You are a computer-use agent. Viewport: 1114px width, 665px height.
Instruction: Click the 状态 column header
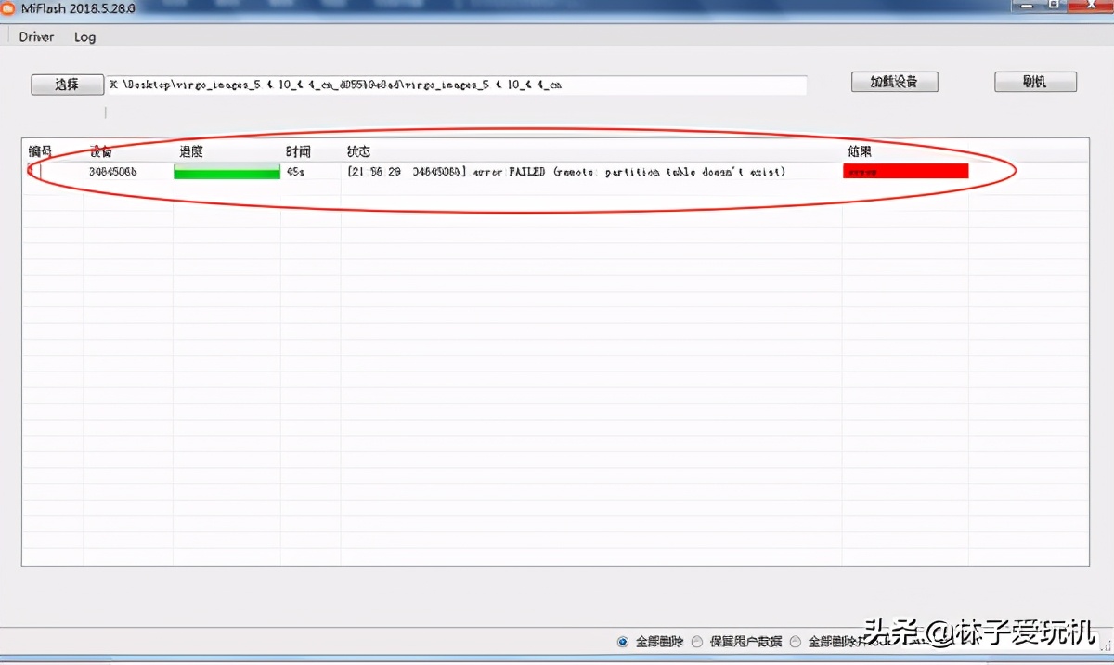click(359, 151)
